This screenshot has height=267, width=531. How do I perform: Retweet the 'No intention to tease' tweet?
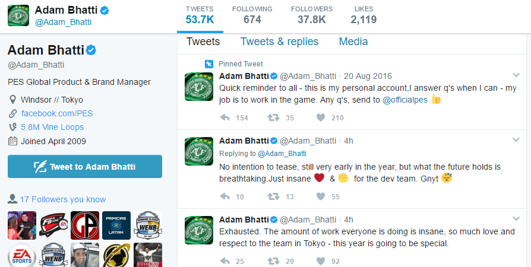pos(273,196)
